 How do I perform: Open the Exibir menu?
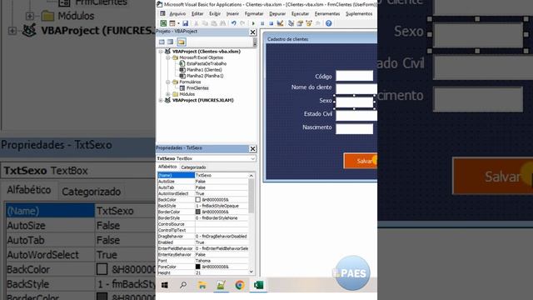tap(215, 13)
